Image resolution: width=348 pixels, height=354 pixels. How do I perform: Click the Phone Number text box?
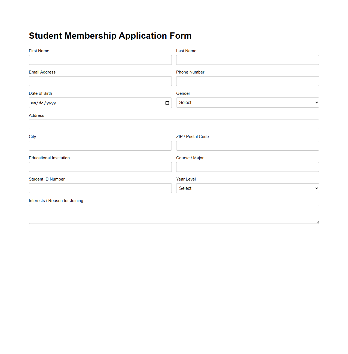tap(247, 81)
